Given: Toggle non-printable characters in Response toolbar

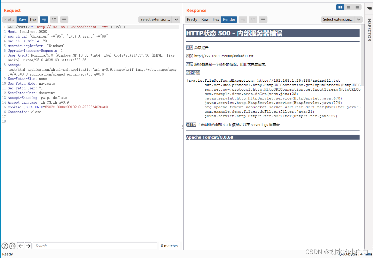Looking at the screenshot, I should 253,20.
